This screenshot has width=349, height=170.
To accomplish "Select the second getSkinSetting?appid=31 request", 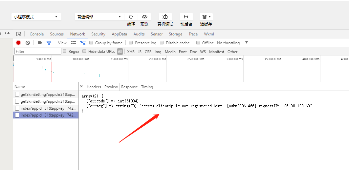I will pyautogui.click(x=46, y=101).
